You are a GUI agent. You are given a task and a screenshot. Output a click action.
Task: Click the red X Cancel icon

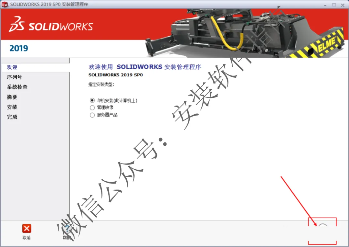pos(26,229)
